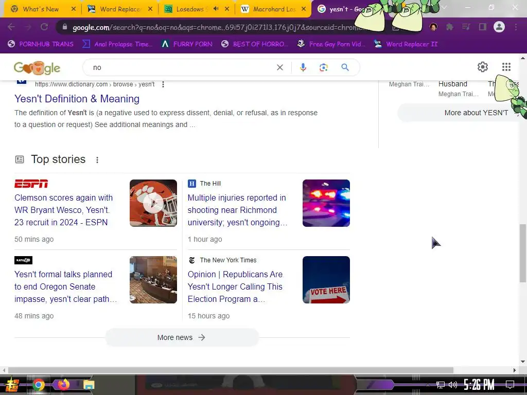
Task: Open the Word Replacer II bookmark
Action: tap(406, 44)
